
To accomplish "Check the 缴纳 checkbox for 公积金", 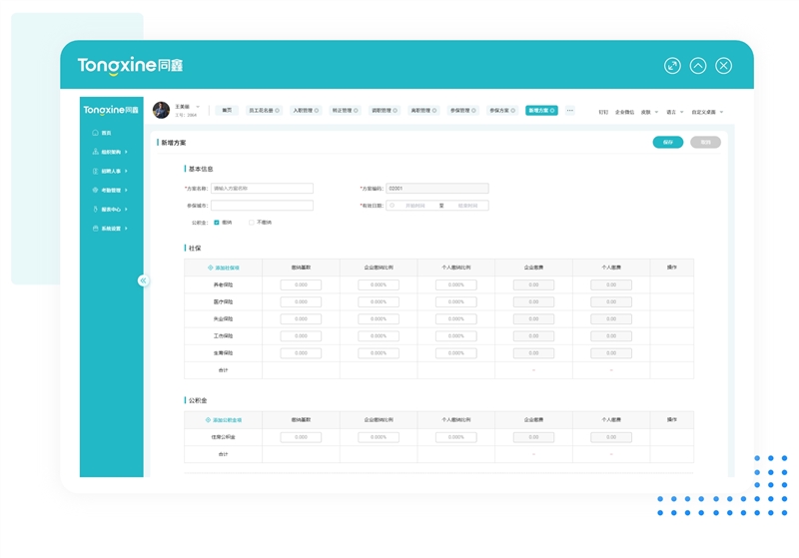I will click(217, 223).
